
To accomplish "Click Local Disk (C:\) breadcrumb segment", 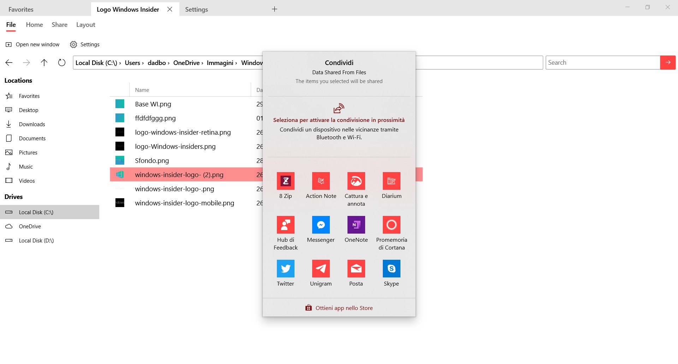I will point(96,63).
